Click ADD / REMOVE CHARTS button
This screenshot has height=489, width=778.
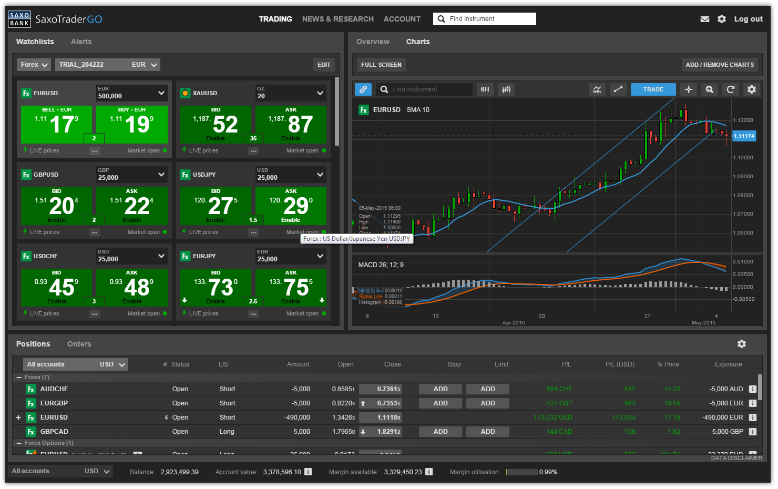tap(720, 65)
